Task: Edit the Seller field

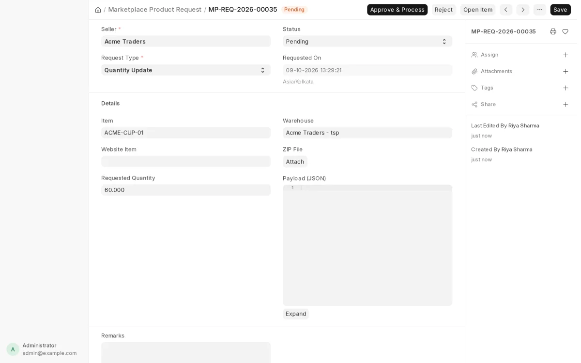Action: pos(186,41)
